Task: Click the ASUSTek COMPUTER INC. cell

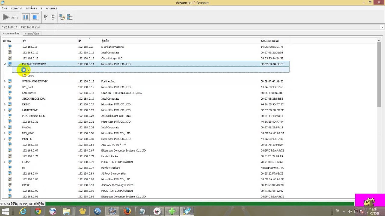Action: (x=116, y=116)
